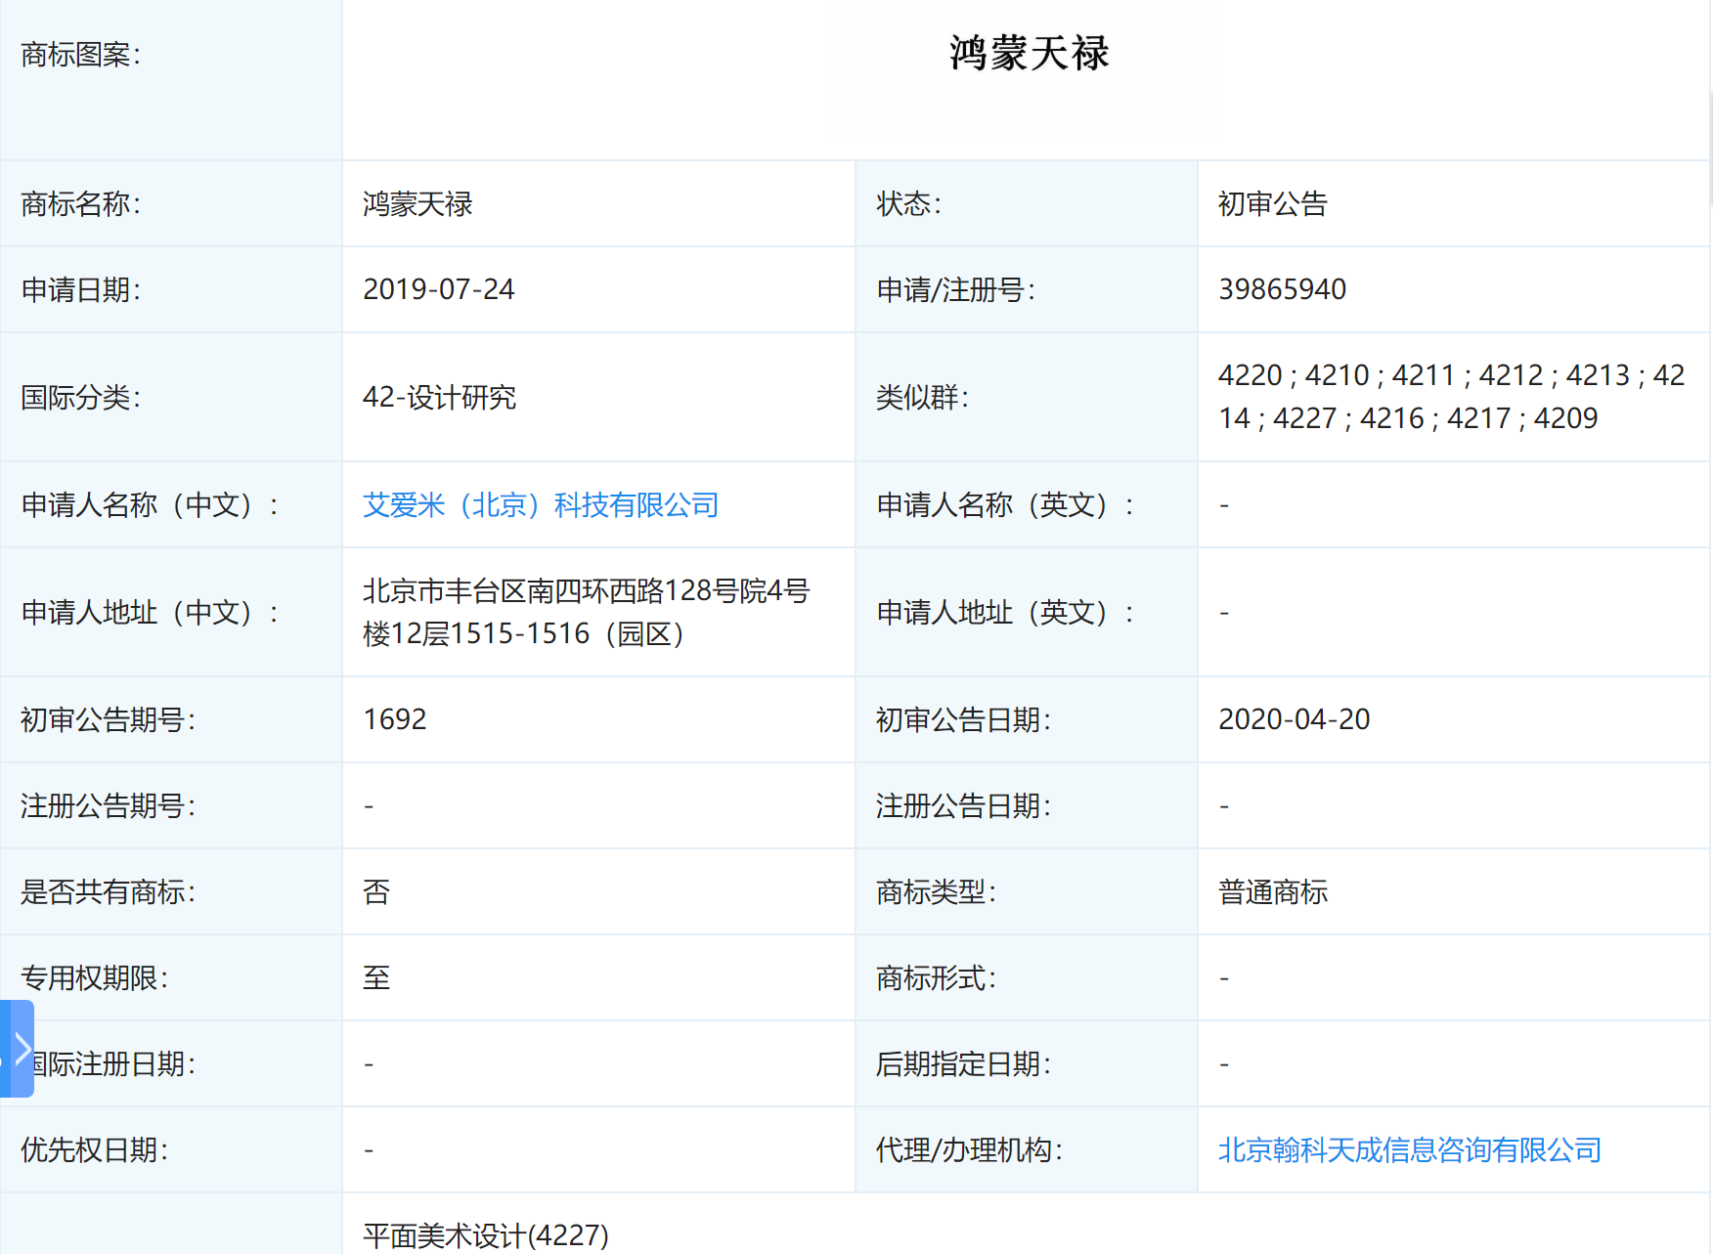This screenshot has width=1713, height=1254.
Task: Click the 专用权期限 label
Action: pyautogui.click(x=95, y=978)
